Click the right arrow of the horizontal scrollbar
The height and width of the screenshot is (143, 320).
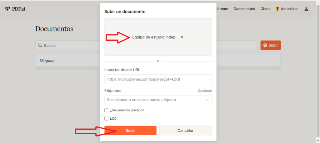pos(278,68)
